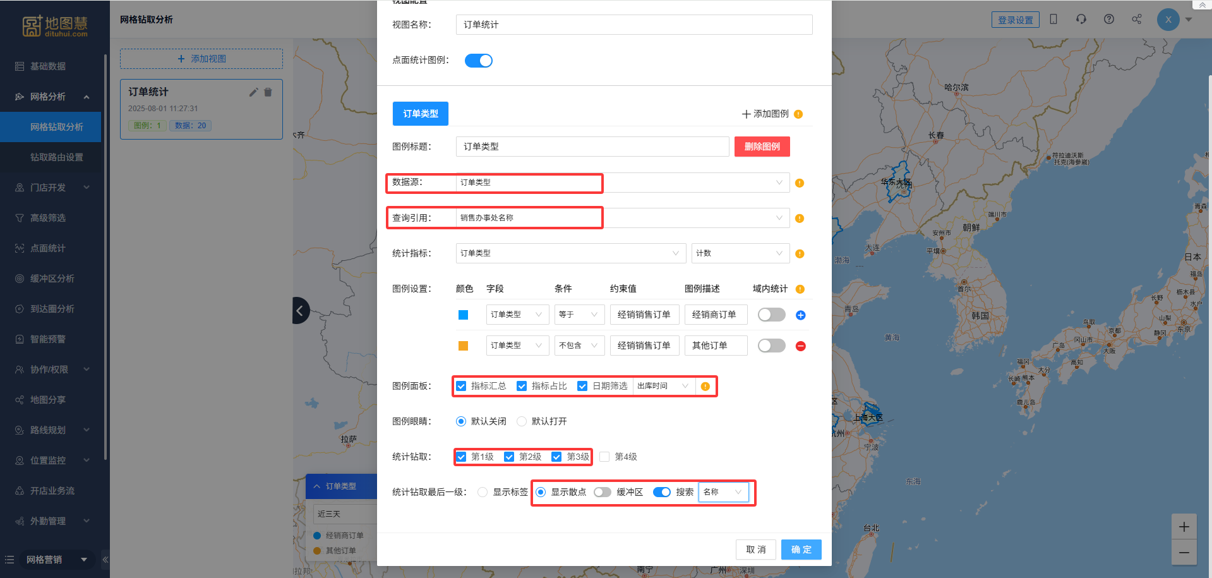
Task: Click the help question mark icon in header
Action: coord(1108,19)
